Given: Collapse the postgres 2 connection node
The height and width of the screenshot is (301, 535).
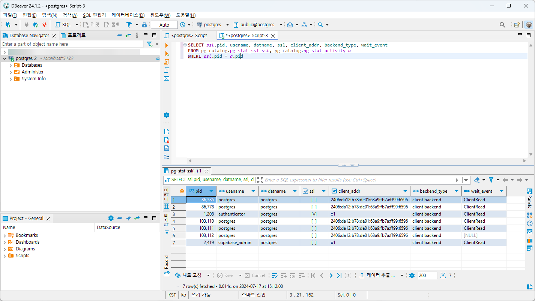Looking at the screenshot, I should [x=5, y=58].
